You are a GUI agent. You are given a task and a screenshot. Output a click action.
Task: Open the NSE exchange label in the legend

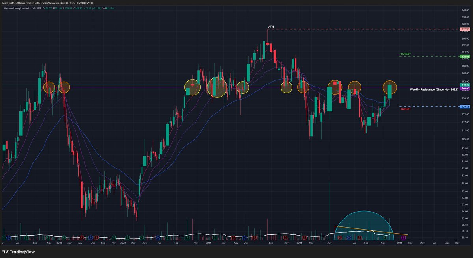point(39,8)
